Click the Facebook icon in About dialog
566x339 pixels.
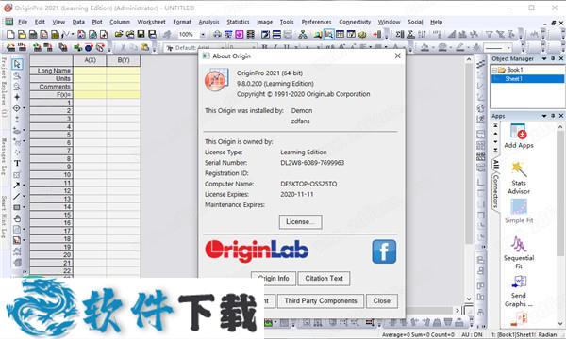384,251
